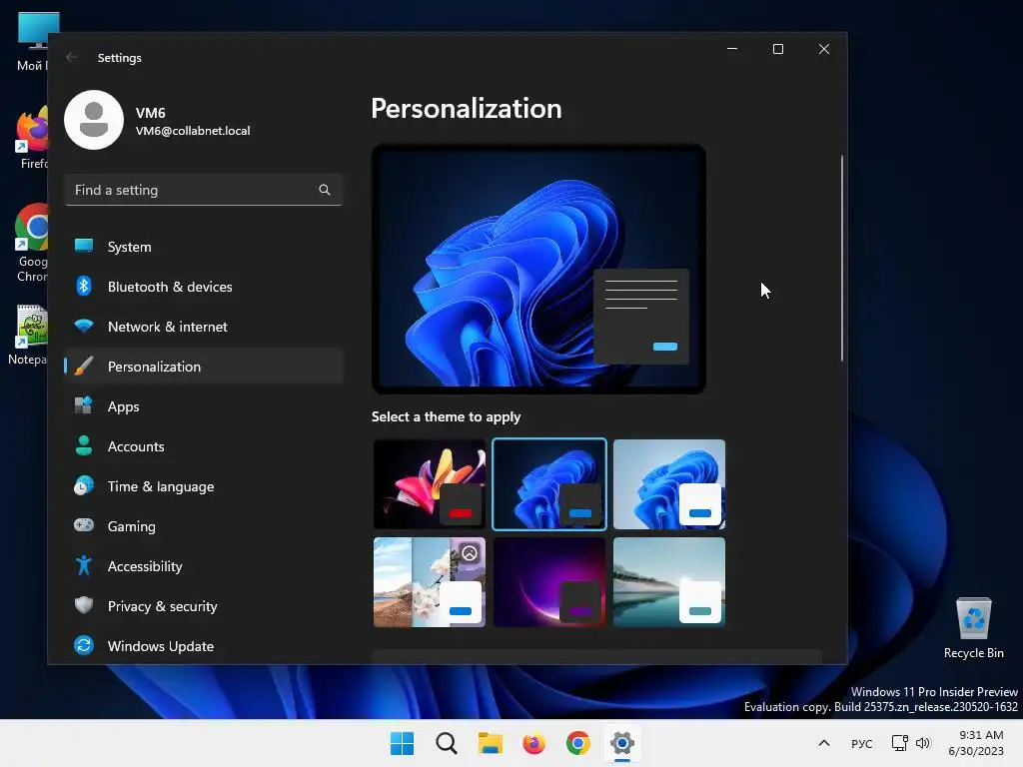Click the Bluetooth icon in the sidebar
The height and width of the screenshot is (767, 1023).
(x=84, y=286)
